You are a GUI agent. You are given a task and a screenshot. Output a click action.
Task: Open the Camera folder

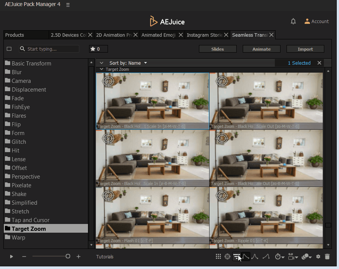tap(46, 81)
